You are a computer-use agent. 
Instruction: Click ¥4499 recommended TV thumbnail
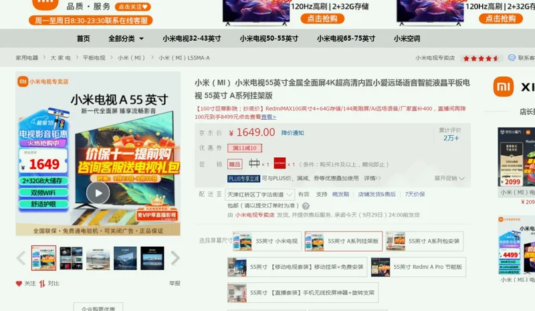coord(516,245)
